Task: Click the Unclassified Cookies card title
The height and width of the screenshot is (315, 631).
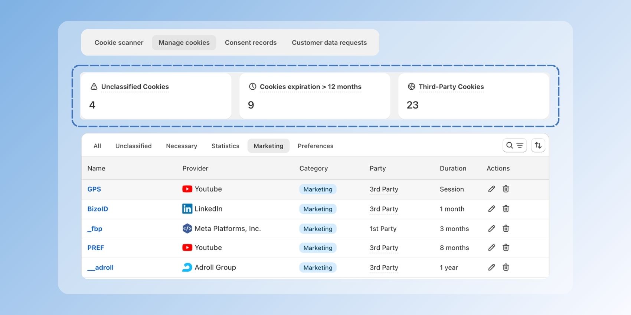Action: tap(135, 87)
